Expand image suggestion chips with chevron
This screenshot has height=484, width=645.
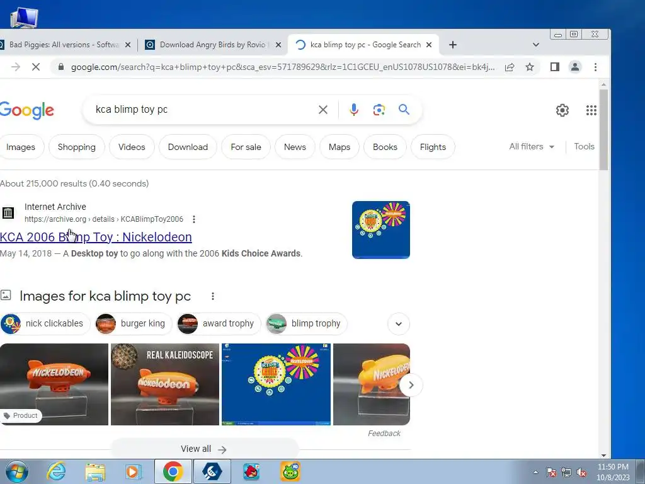(398, 323)
